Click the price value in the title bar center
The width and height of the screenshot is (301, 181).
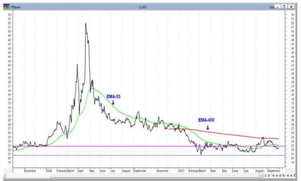[142, 7]
